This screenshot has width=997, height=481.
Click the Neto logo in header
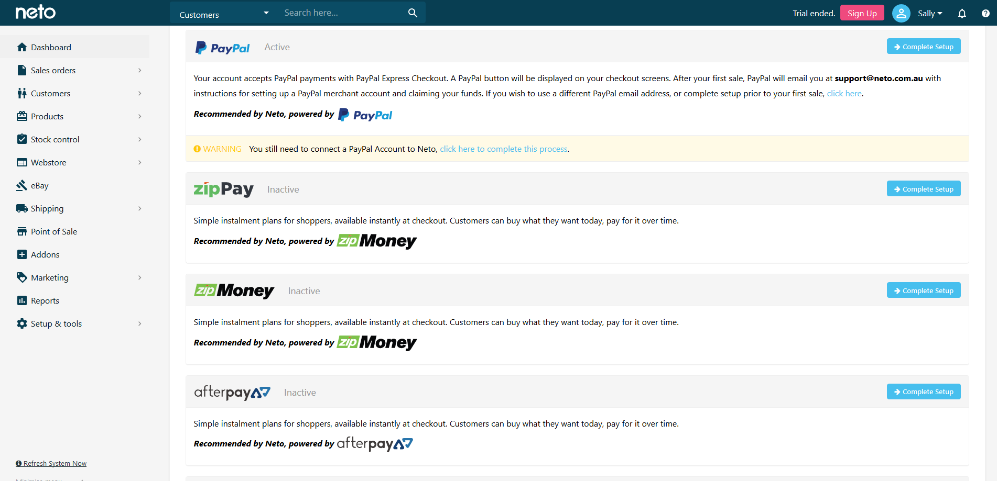click(35, 12)
